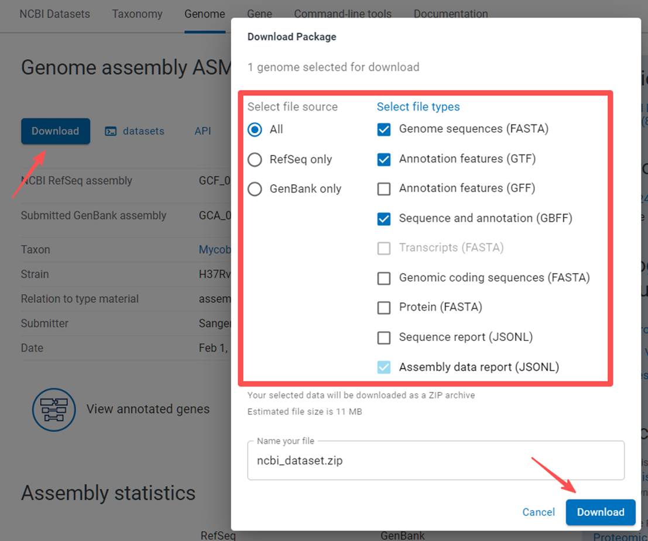
Task: Select the All file source radio
Action: (x=255, y=129)
